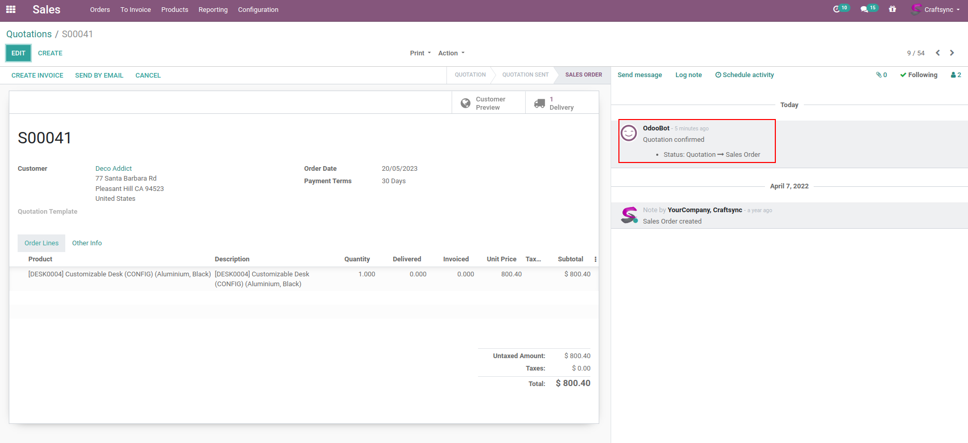Switch to the Other Info tab

[x=86, y=243]
